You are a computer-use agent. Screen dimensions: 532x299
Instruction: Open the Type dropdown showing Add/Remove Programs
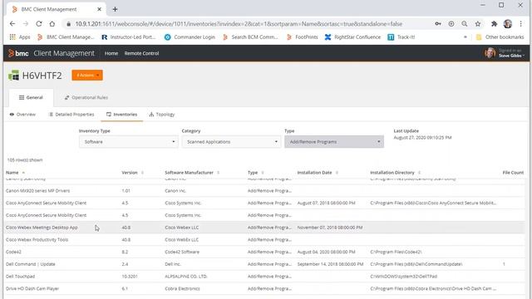click(x=334, y=142)
